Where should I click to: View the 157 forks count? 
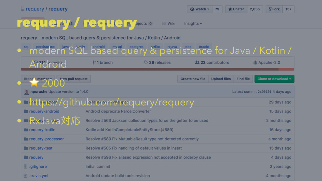[288, 9]
